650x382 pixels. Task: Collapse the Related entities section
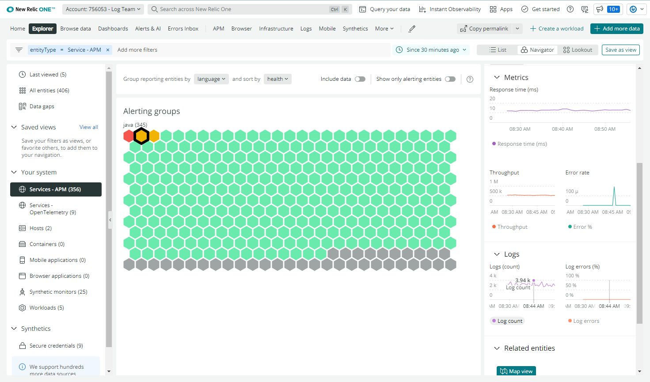click(497, 348)
